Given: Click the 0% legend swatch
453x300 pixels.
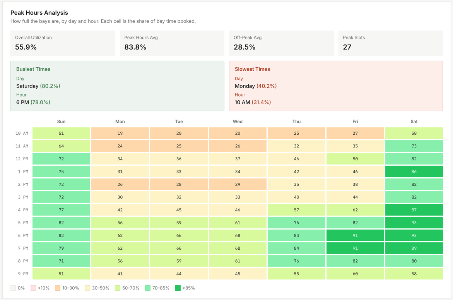Looking at the screenshot, I should point(13,288).
